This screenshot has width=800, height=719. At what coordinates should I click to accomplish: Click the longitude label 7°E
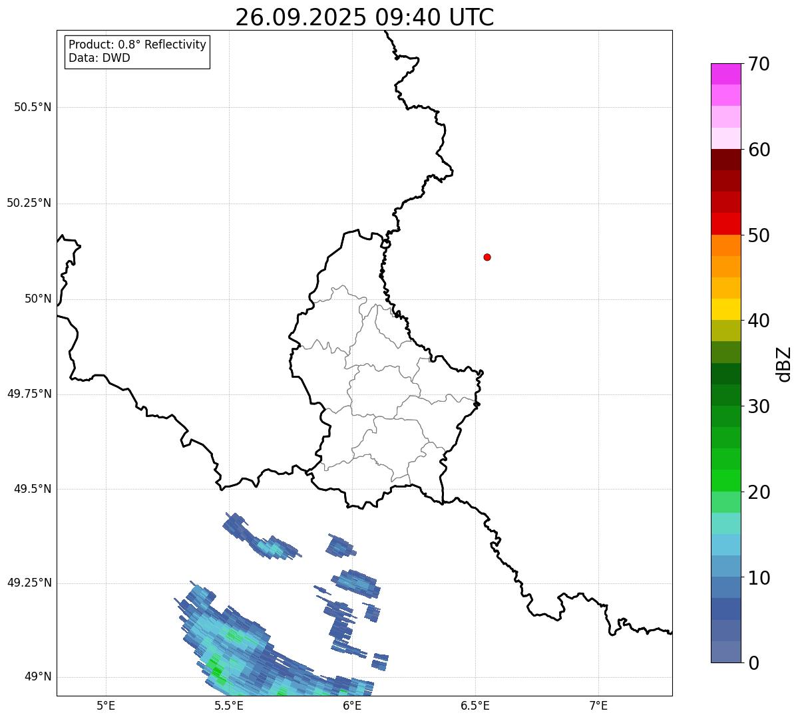click(x=598, y=706)
